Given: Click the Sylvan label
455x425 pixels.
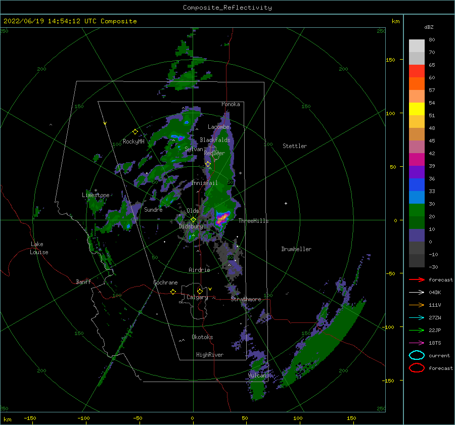Looking at the screenshot, I should (194, 149).
